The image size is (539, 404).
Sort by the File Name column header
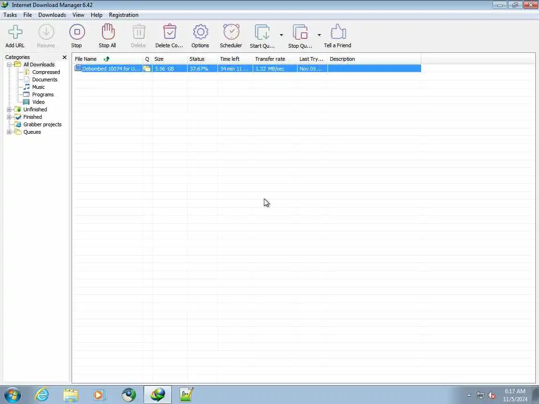[108, 59]
